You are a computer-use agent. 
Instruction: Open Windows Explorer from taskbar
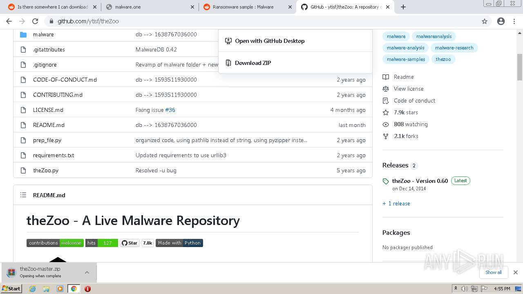(46, 289)
